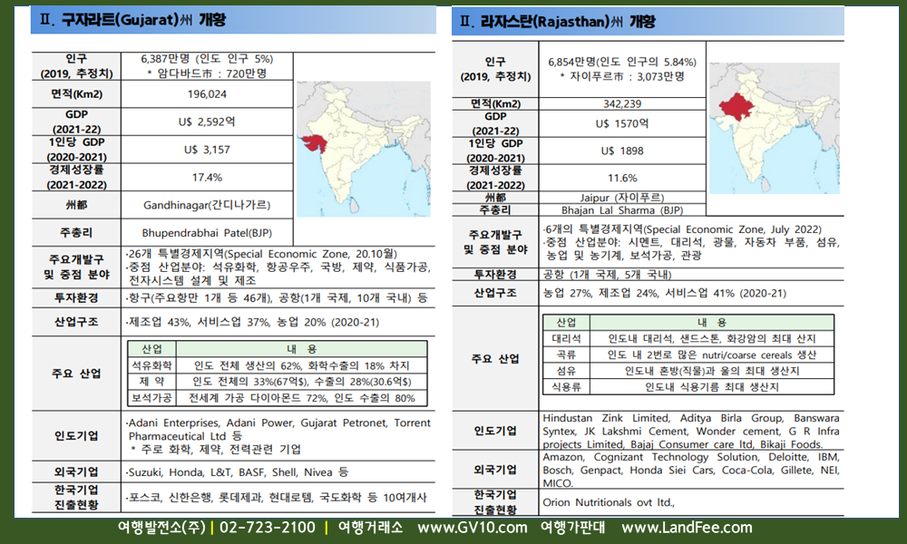Screen dimensions: 907x544
Task: Click the phone number 02-723-2100
Action: [x=268, y=528]
